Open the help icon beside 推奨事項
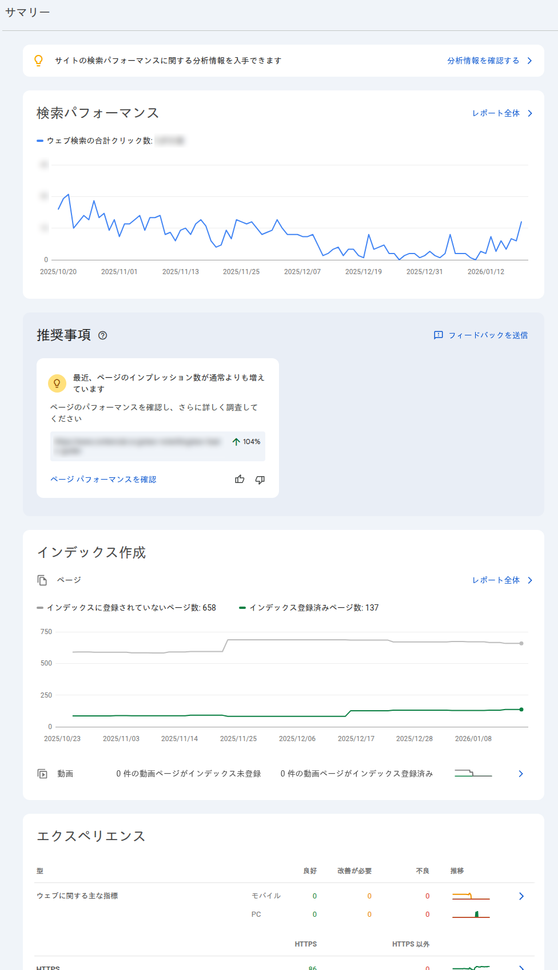Viewport: 558px width, 970px height. point(103,335)
